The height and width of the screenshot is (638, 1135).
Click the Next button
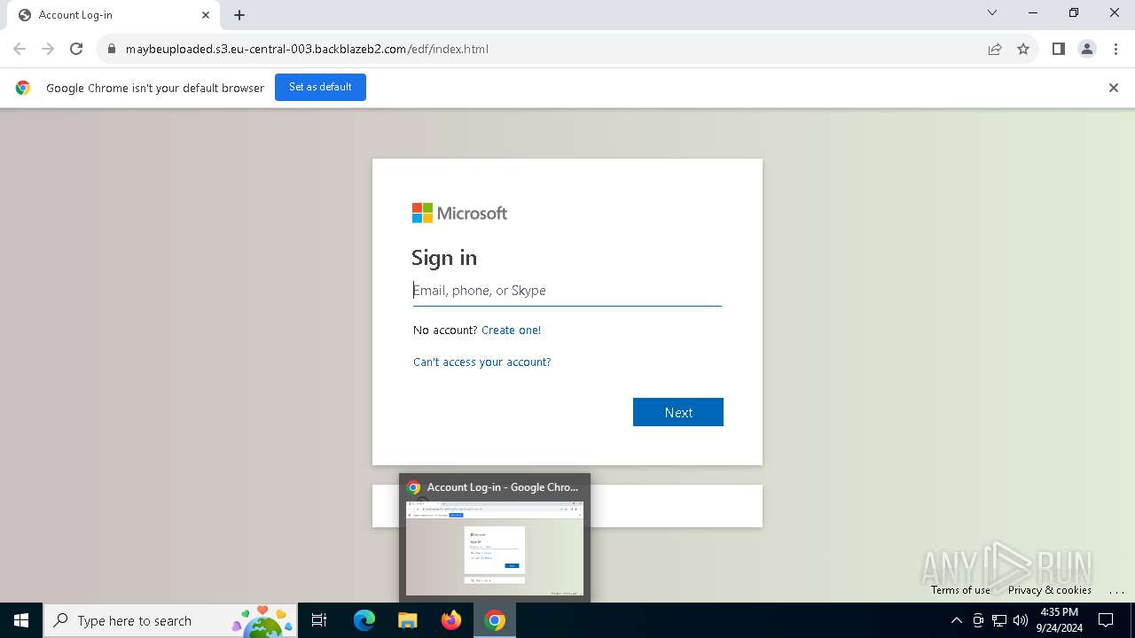[678, 412]
